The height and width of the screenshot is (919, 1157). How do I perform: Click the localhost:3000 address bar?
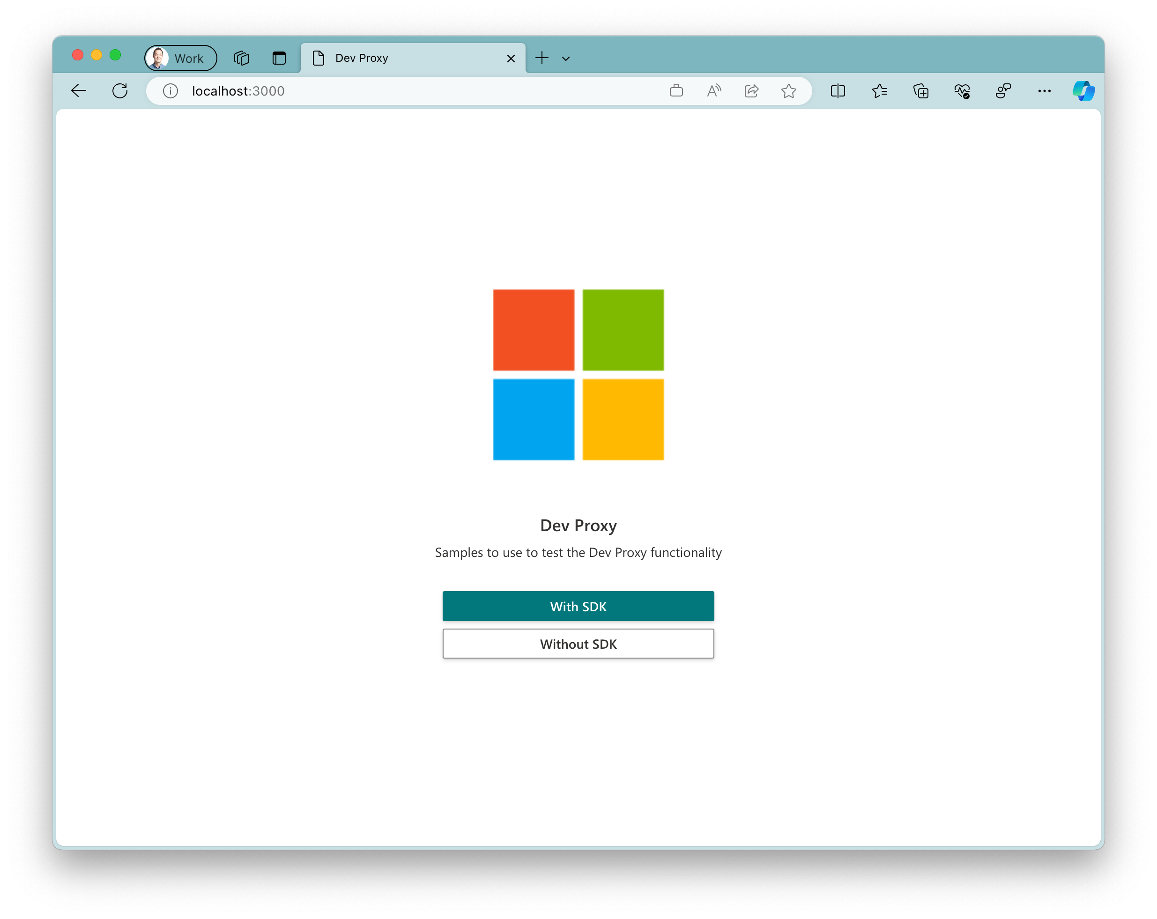coord(237,91)
